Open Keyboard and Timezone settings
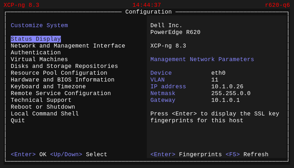This screenshot has width=294, height=168. (48, 87)
